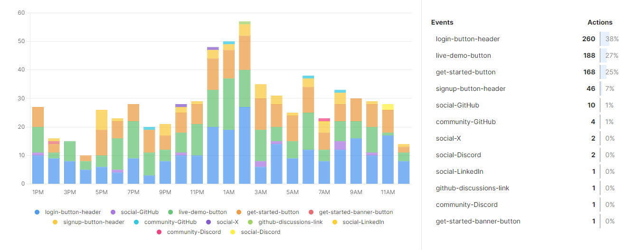Click light green github-discussions-link legend dot

[250, 222]
